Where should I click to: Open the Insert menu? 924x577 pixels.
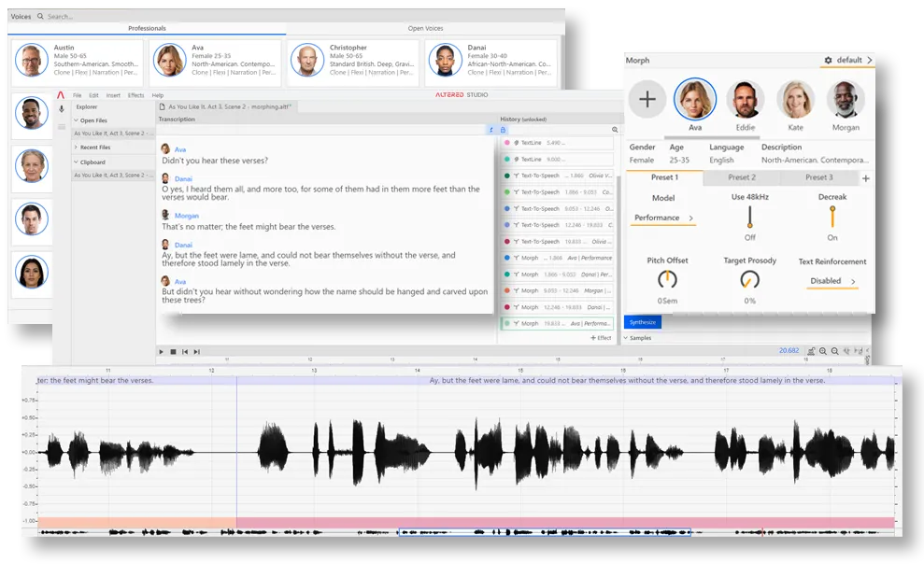point(113,95)
